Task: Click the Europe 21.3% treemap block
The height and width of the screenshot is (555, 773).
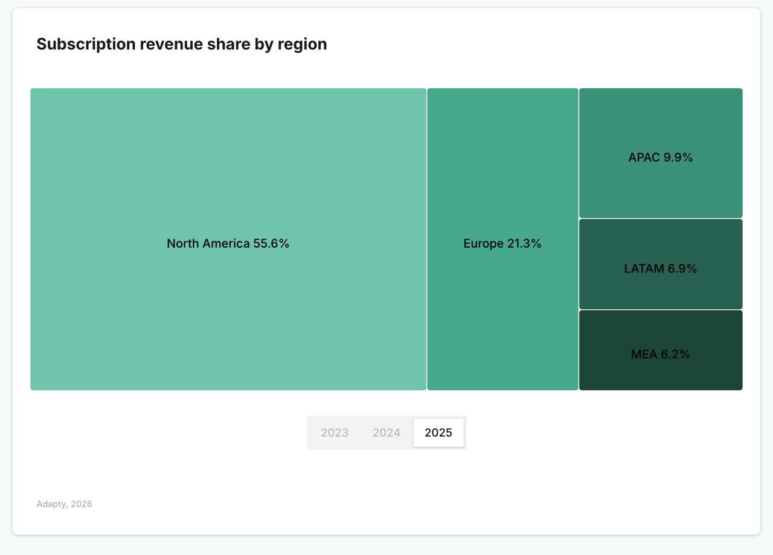Action: [x=502, y=239]
